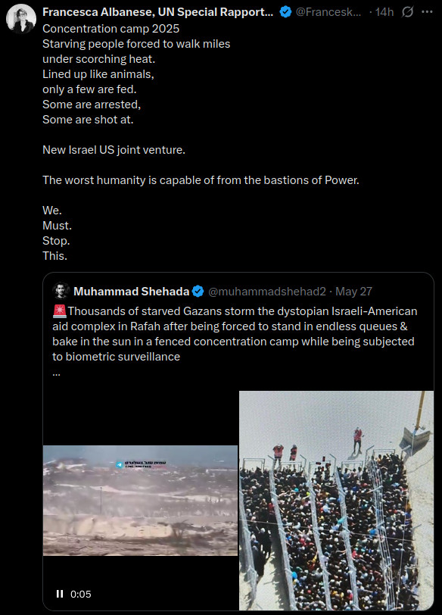Click Francesca Albanese's blue verified badge
Viewport: 442px width, 615px height.
(285, 12)
